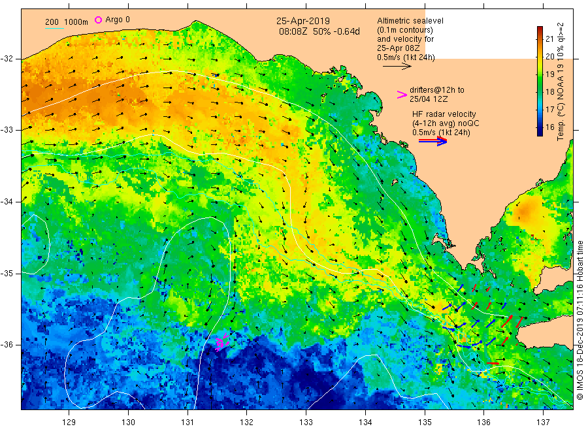Image resolution: width=588 pixels, height=431 pixels.
Task: Click the color bar value '18'
Action: (x=549, y=92)
